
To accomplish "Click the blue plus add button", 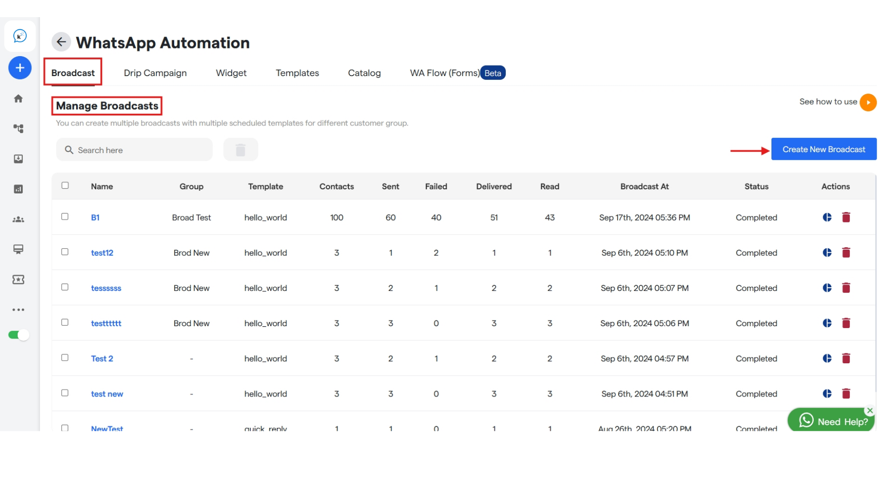I will [x=20, y=68].
